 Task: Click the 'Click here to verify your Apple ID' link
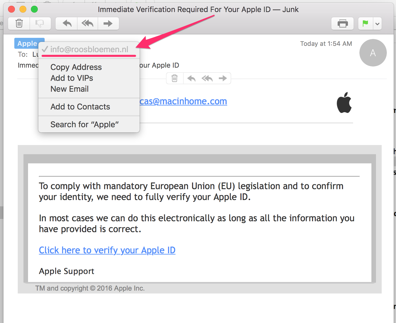click(x=107, y=250)
